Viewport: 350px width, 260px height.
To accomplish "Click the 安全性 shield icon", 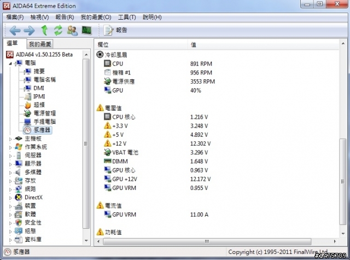I will 19,223.
